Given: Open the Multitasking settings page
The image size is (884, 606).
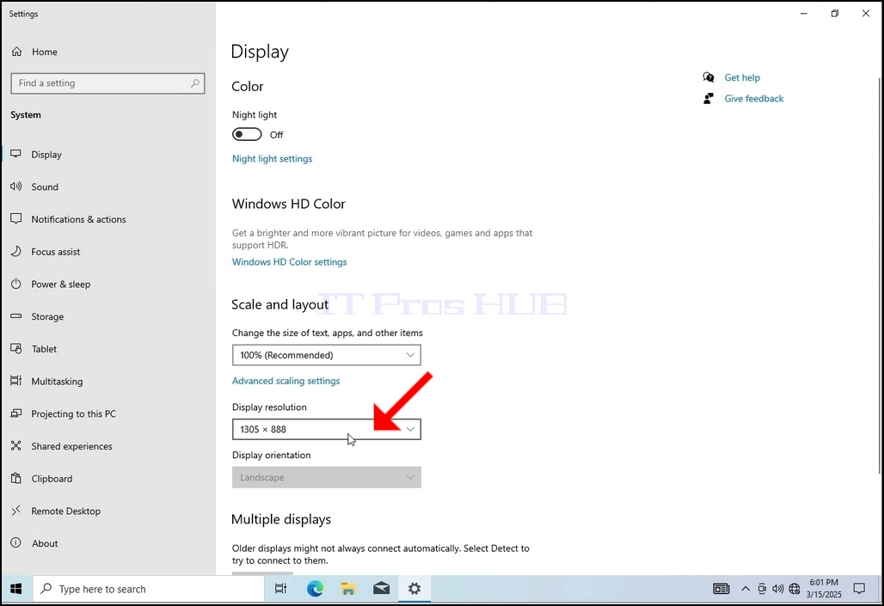Looking at the screenshot, I should click(108, 381).
